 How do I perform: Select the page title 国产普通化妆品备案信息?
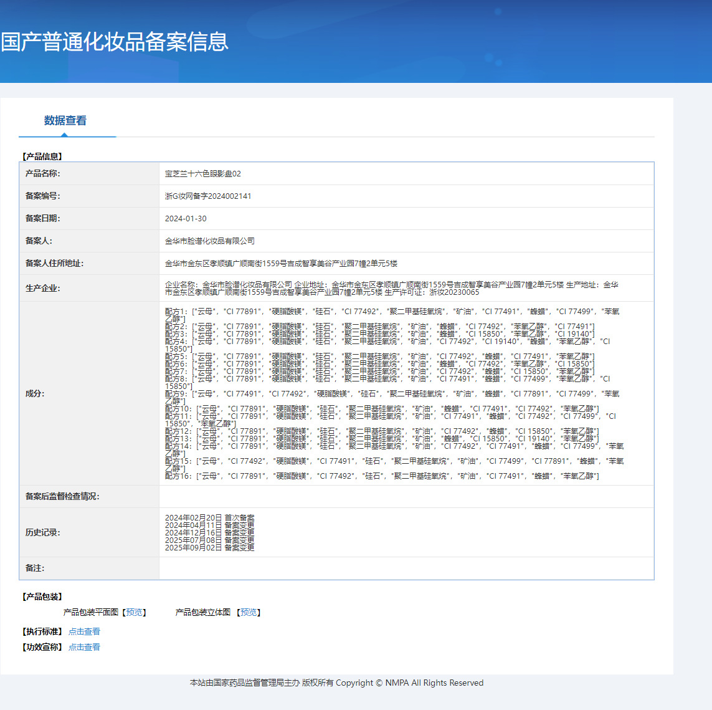115,42
